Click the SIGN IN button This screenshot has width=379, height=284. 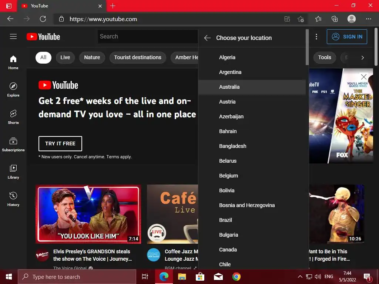[347, 37]
